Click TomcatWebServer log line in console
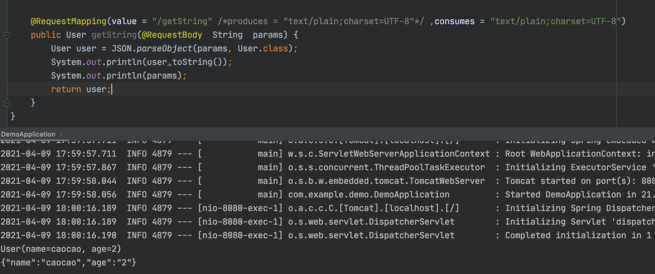 (386, 181)
